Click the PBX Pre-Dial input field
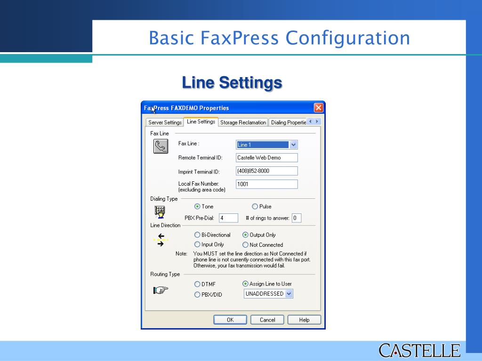Viewport: 482px width, 361px height. pyautogui.click(x=228, y=218)
